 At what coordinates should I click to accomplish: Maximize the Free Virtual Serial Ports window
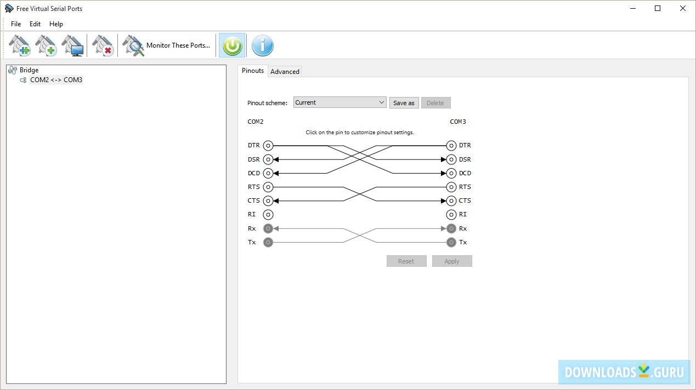point(658,8)
